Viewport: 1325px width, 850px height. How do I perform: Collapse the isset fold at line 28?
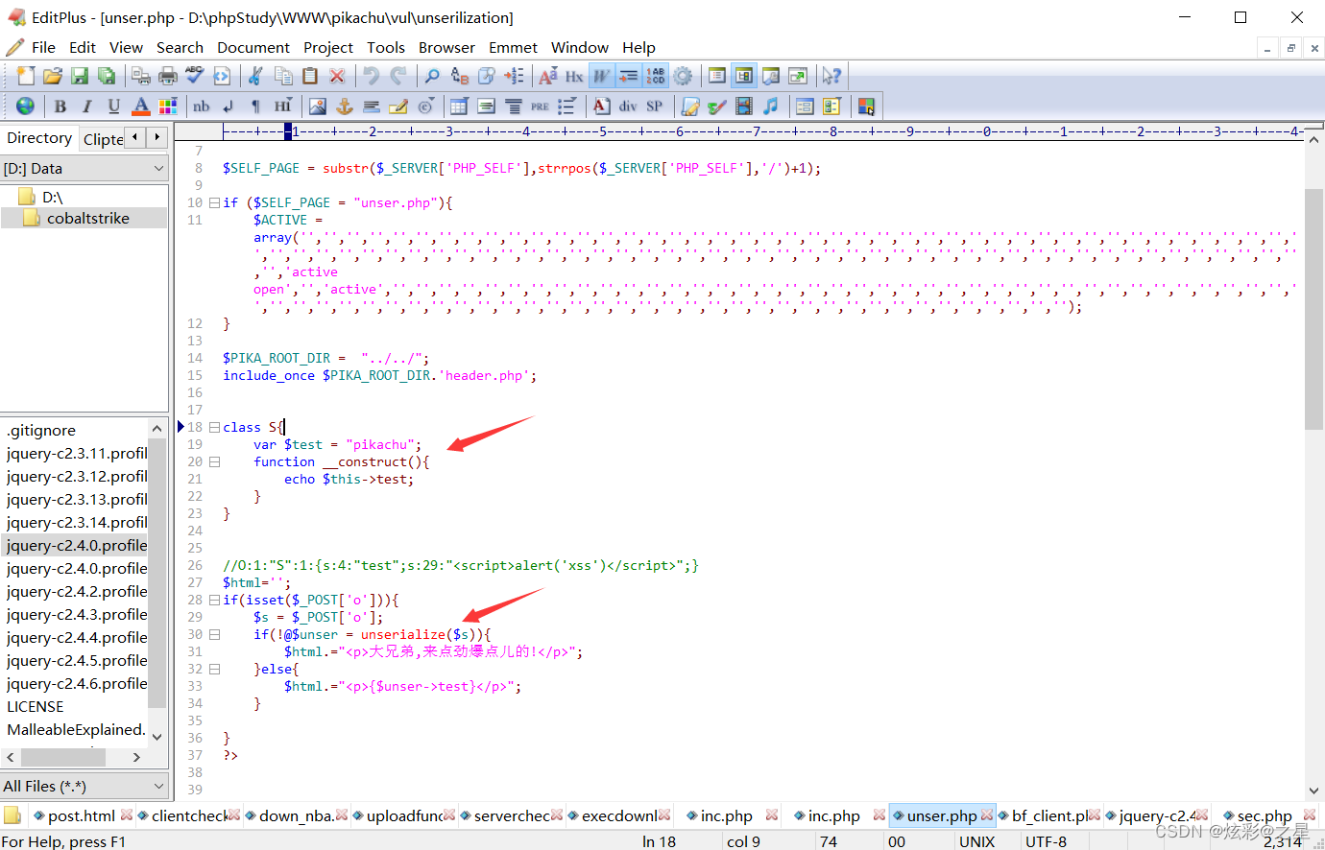214,600
